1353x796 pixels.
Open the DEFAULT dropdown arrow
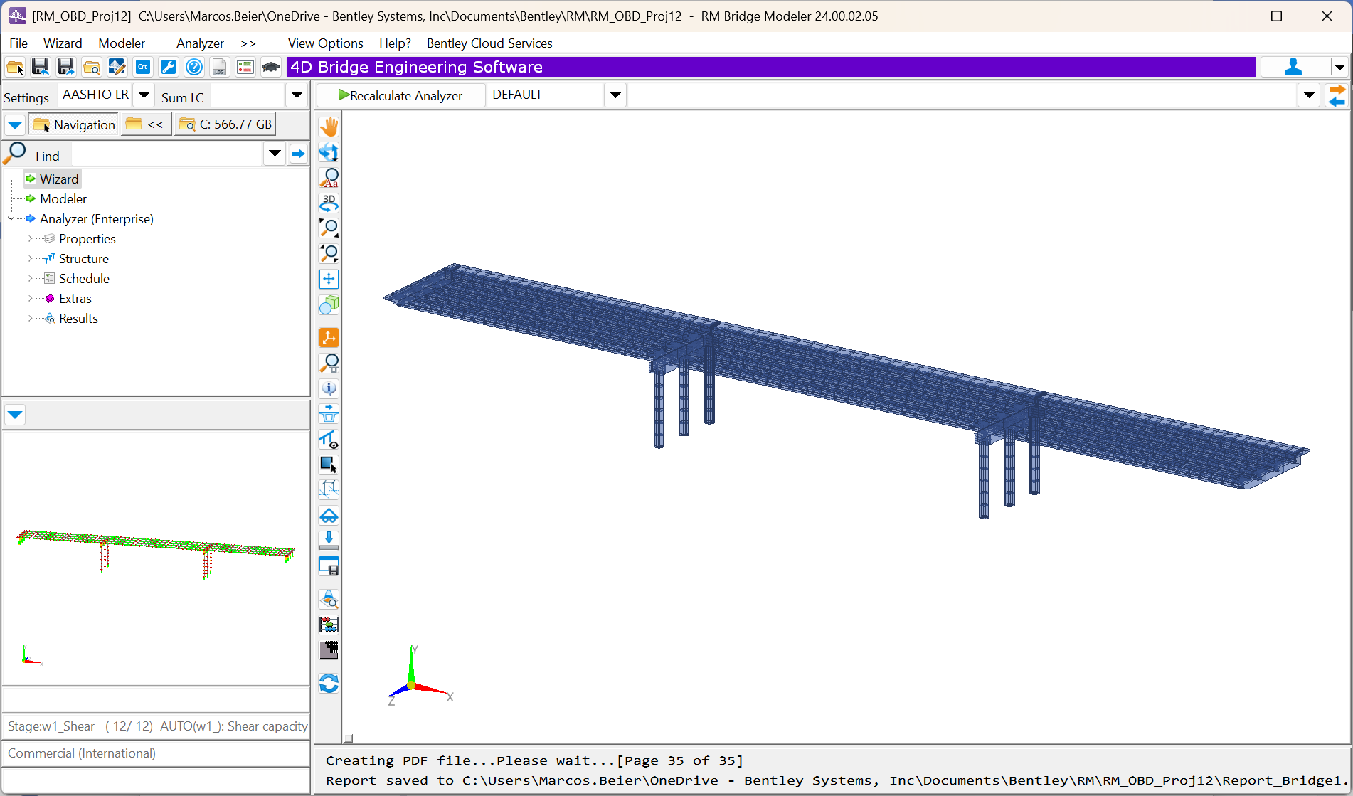615,95
